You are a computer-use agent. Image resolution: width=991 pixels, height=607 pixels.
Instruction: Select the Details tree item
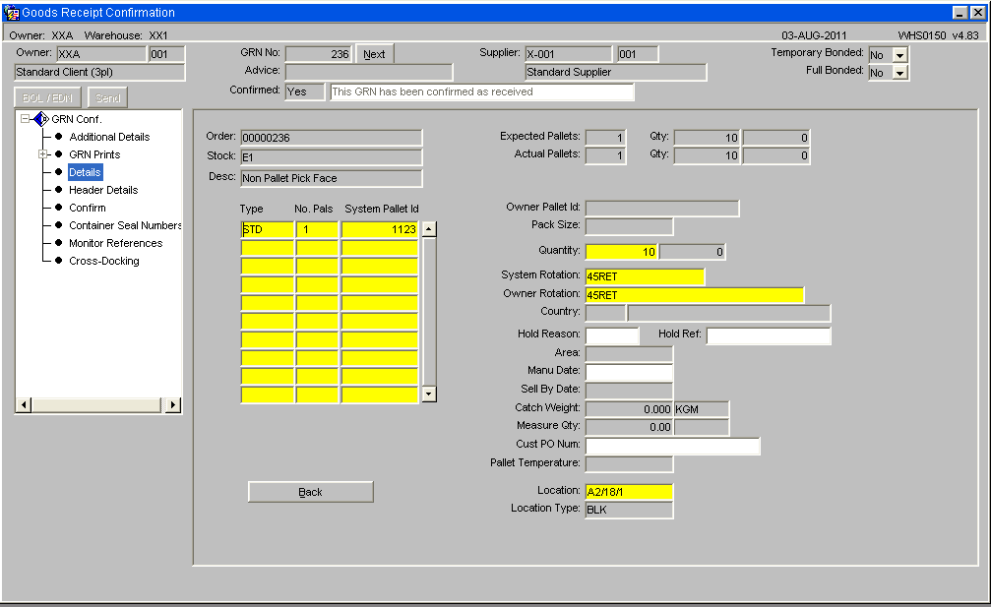coord(85,172)
